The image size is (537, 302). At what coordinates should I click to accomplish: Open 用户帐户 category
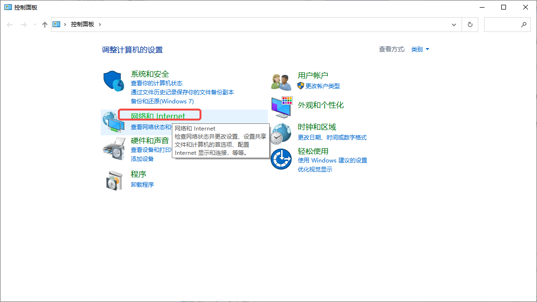pyautogui.click(x=313, y=75)
